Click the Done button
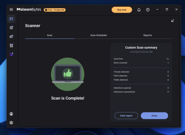 [154, 116]
